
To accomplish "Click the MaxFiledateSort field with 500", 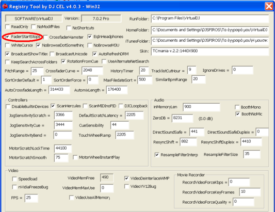I will point(144,80).
